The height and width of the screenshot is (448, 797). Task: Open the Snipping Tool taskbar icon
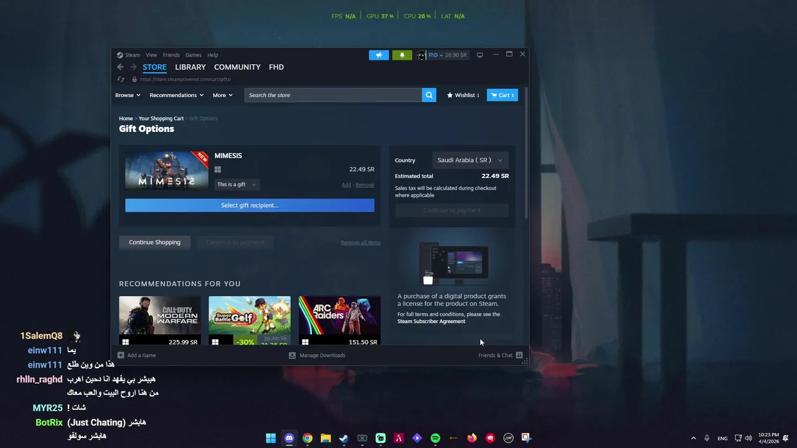point(526,438)
